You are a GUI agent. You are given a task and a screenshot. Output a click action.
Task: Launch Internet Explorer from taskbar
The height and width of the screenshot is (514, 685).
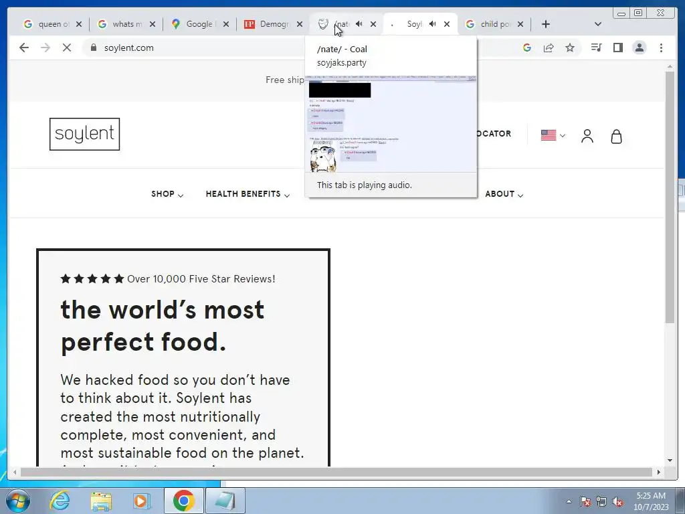point(60,501)
